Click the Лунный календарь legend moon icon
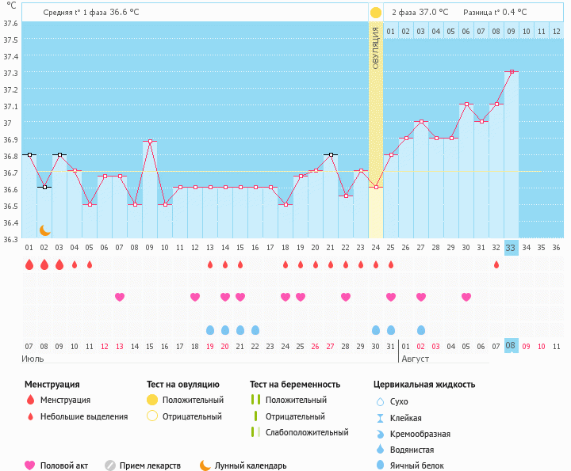Image resolution: width=571 pixels, height=471 pixels. coord(205,465)
